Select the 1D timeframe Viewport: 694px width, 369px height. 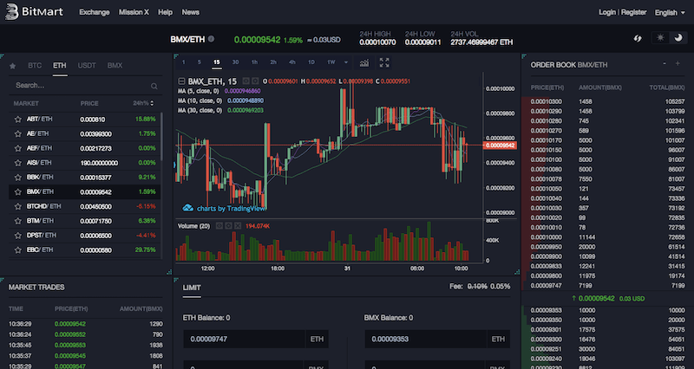311,62
